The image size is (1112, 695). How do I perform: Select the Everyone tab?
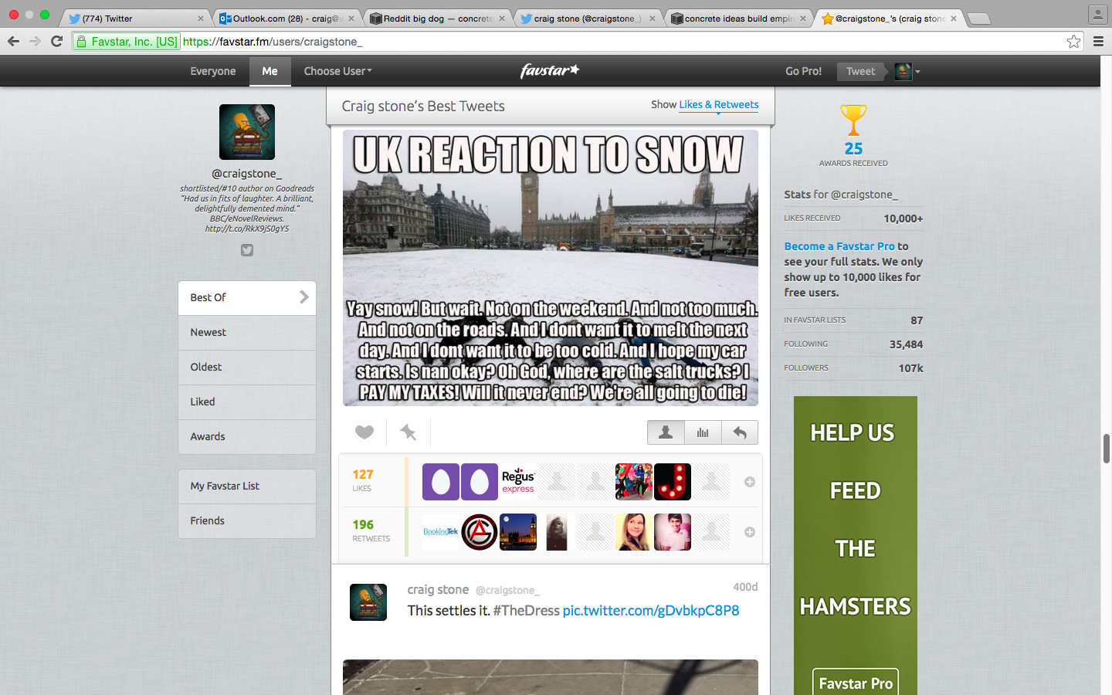tap(213, 71)
